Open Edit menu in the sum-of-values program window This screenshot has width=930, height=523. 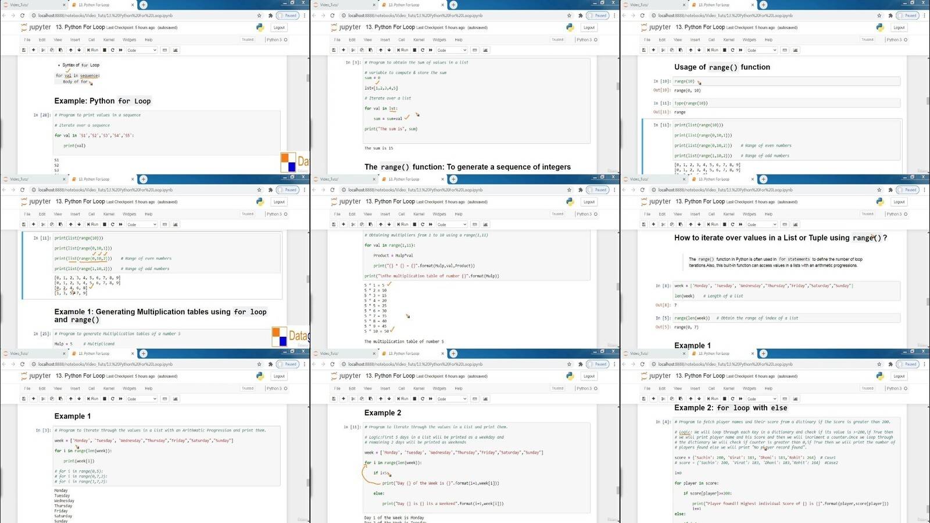pos(352,40)
